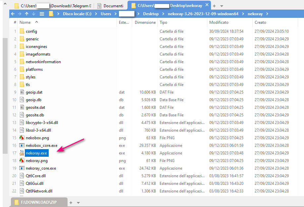Click the nekoray.png image icon
304x207 pixels.
point(22,160)
